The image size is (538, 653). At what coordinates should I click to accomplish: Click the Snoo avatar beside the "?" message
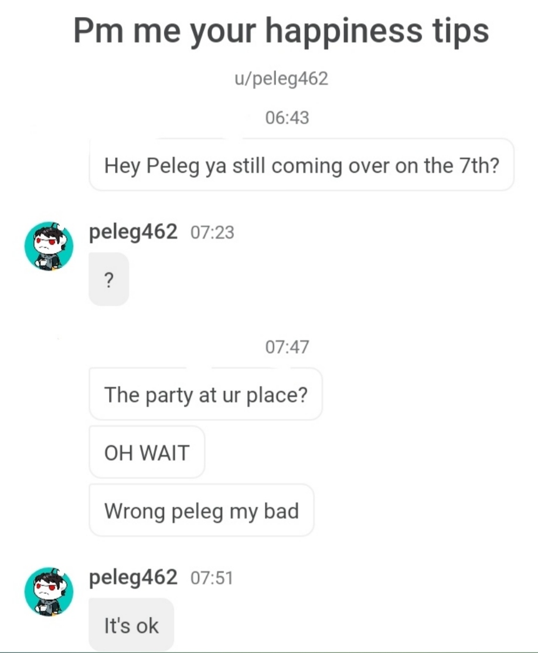(49, 246)
